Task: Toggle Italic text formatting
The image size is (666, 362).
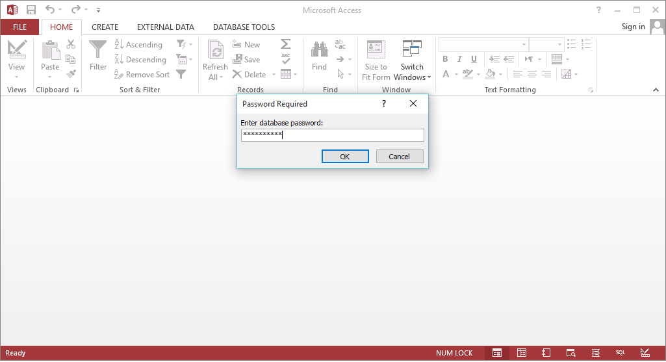Action: [x=459, y=59]
